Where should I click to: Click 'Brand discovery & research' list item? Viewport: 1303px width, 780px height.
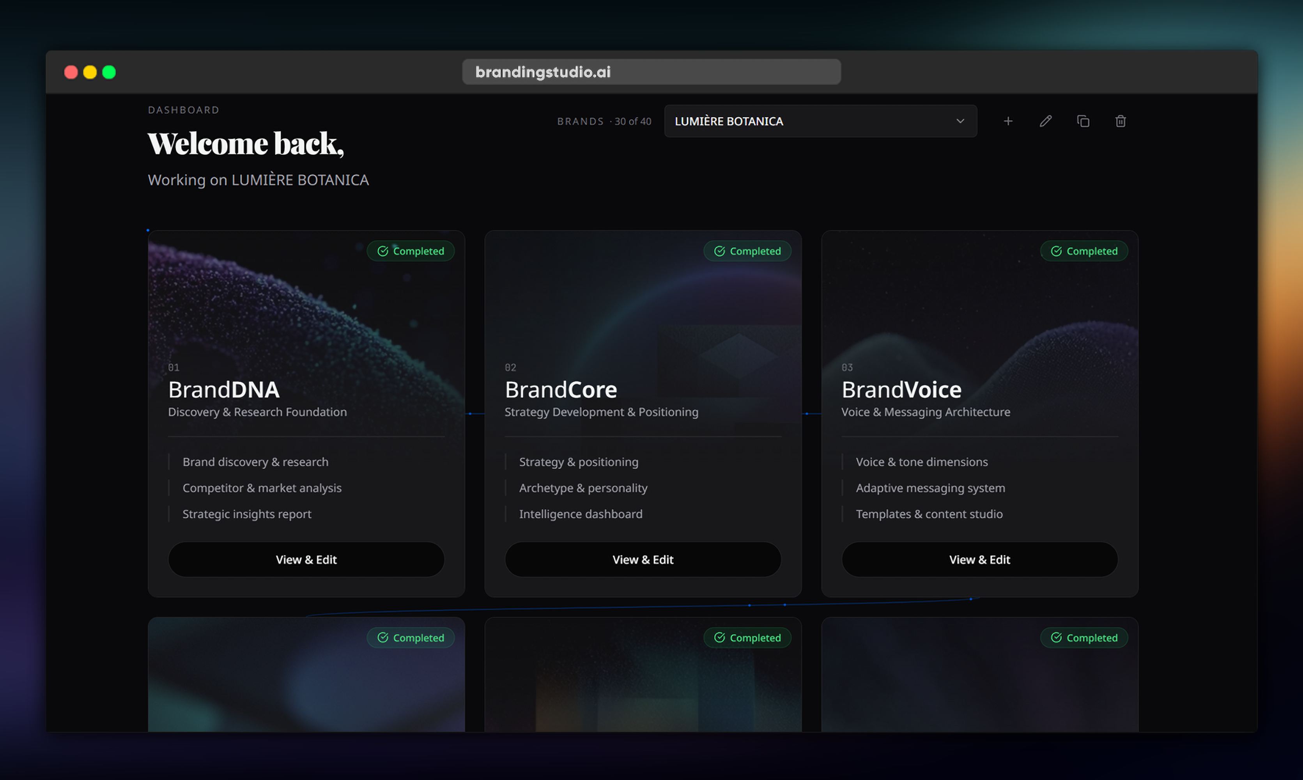255,461
